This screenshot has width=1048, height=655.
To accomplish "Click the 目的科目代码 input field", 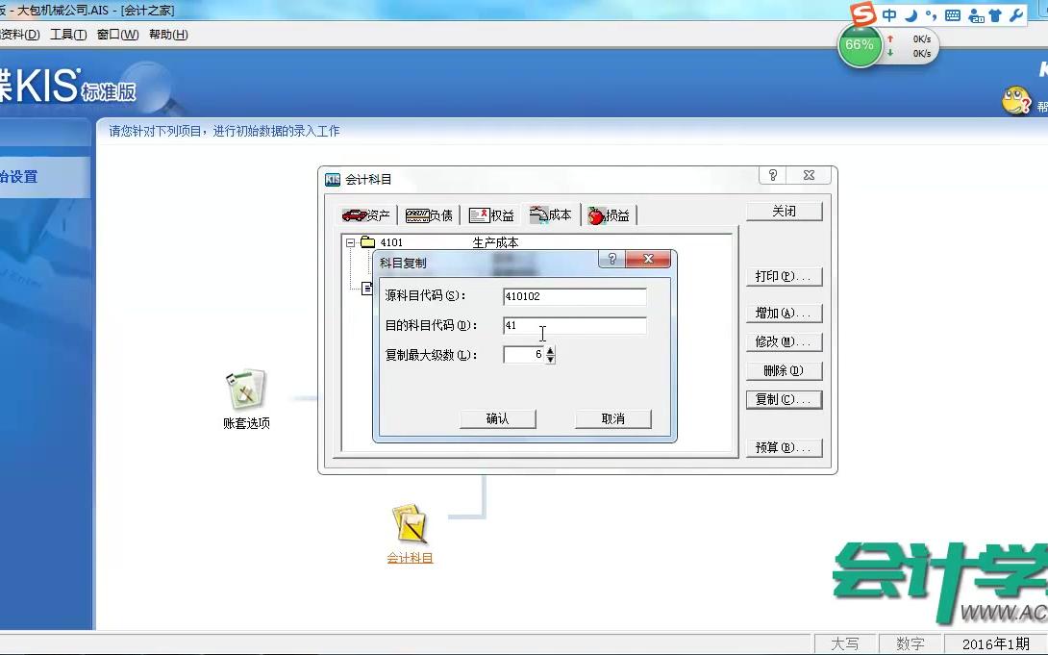I will [572, 325].
